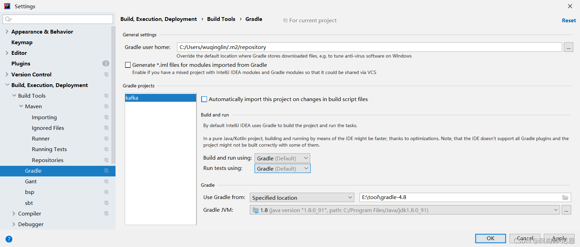Click the For current project indicator icon

tap(286, 21)
